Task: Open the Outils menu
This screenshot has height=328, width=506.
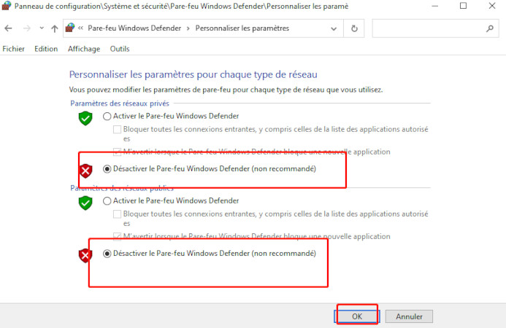Action: click(120, 49)
